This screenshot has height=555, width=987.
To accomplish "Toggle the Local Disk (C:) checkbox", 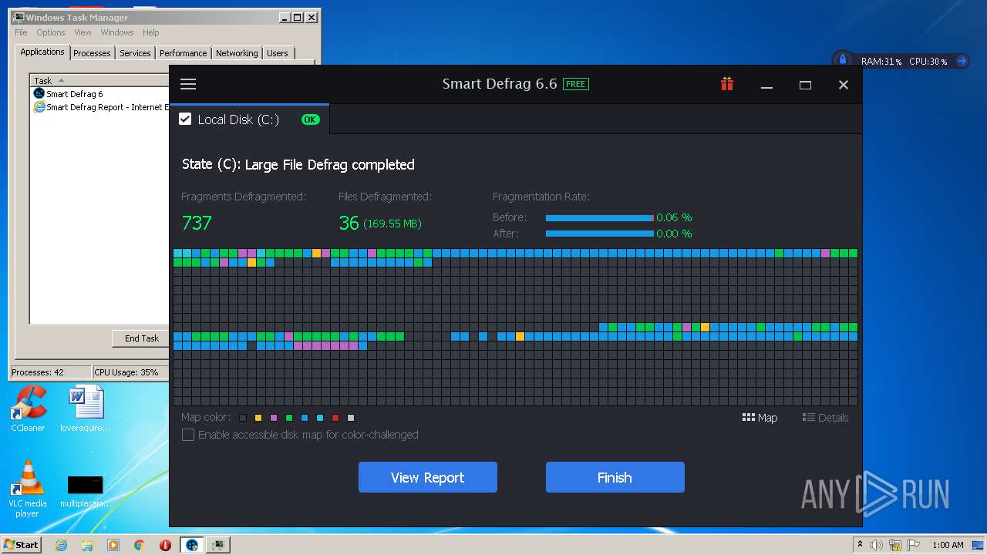I will click(185, 119).
